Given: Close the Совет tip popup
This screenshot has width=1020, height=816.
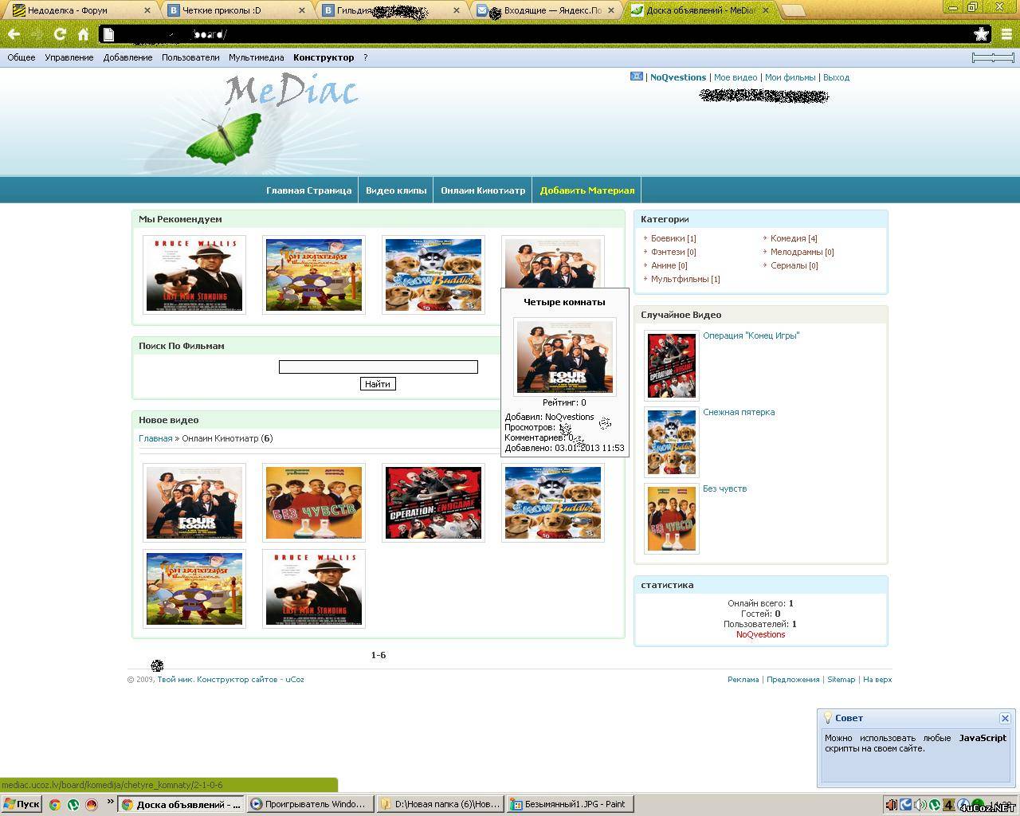Looking at the screenshot, I should (1005, 718).
